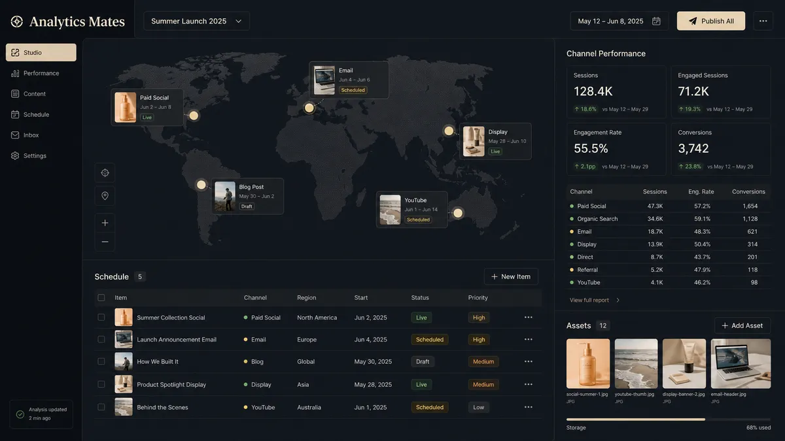Open the Conversions 3,742 metric card

coord(721,149)
